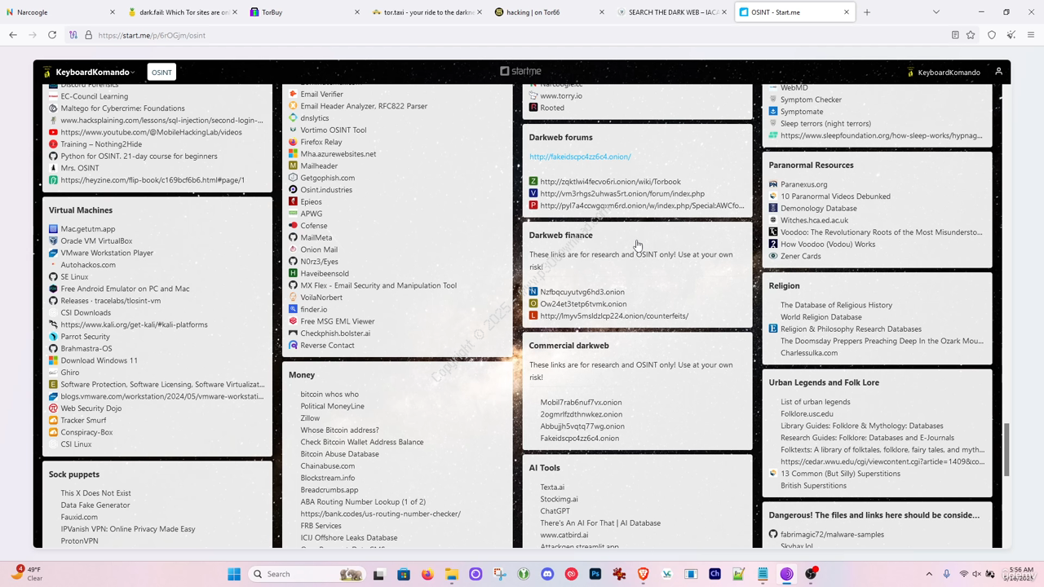Click the Onion Mail icon
The image size is (1044, 587).
point(293,249)
